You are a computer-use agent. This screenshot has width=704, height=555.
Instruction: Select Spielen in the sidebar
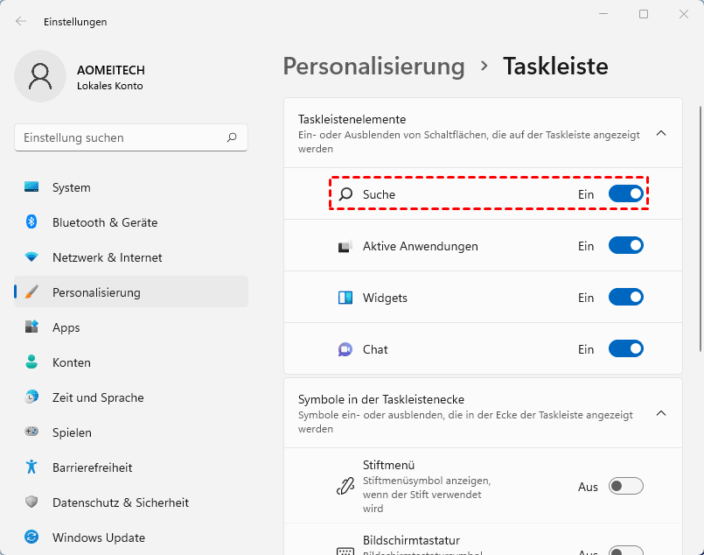click(x=72, y=432)
